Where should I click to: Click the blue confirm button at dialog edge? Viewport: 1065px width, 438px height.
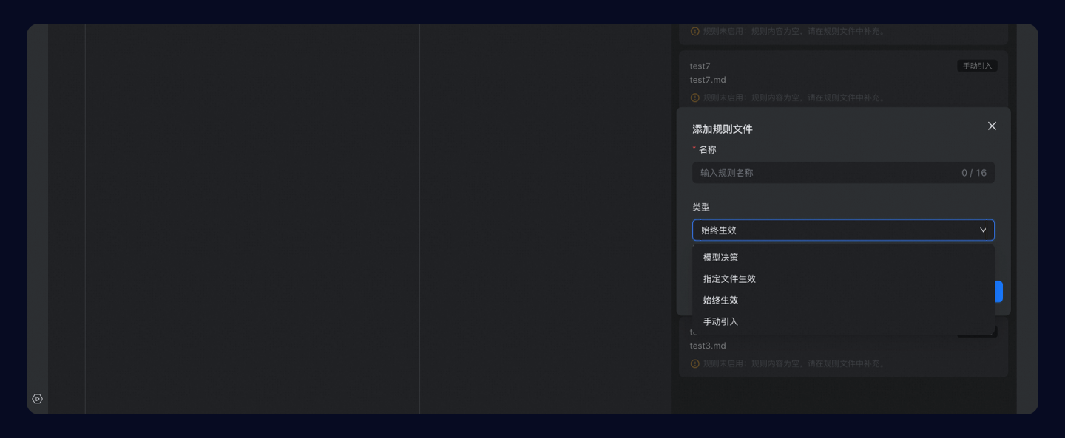tap(998, 292)
